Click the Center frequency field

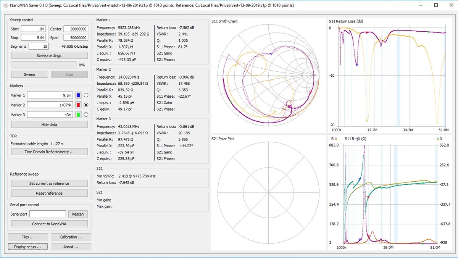point(76,29)
